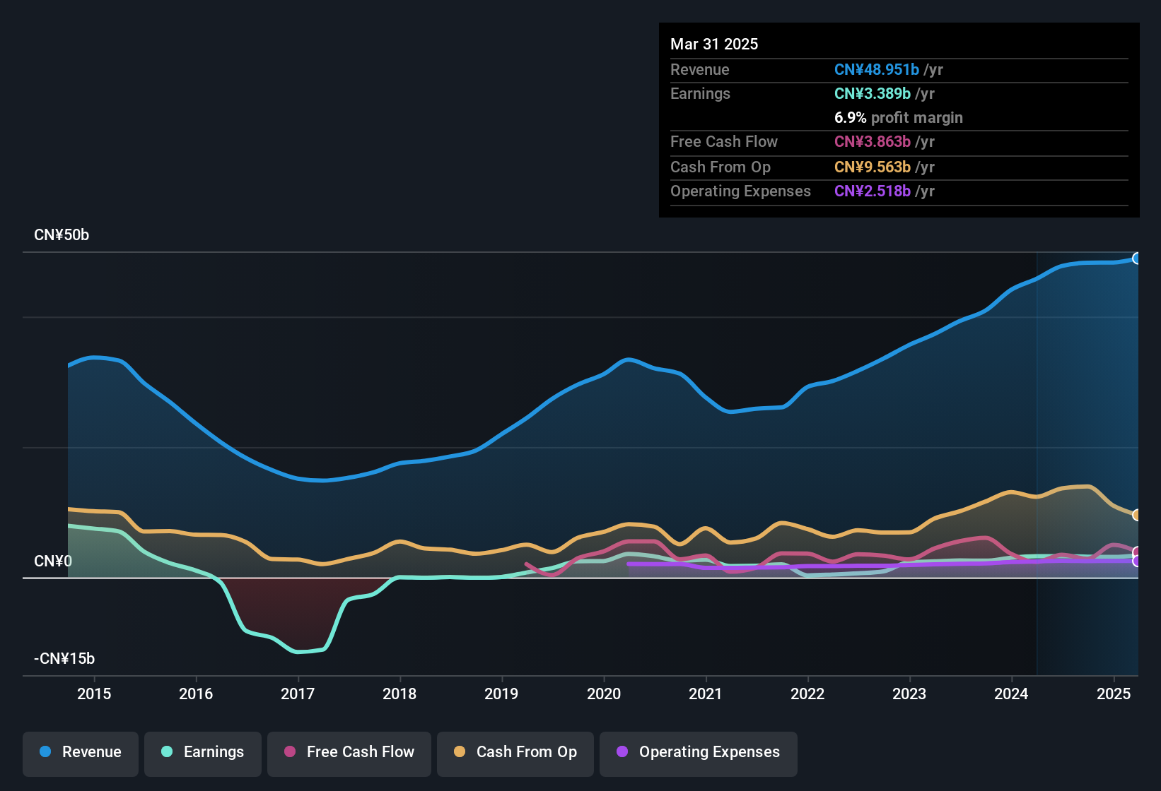Click the Earnings value CN¥3.389b link

coord(872,93)
